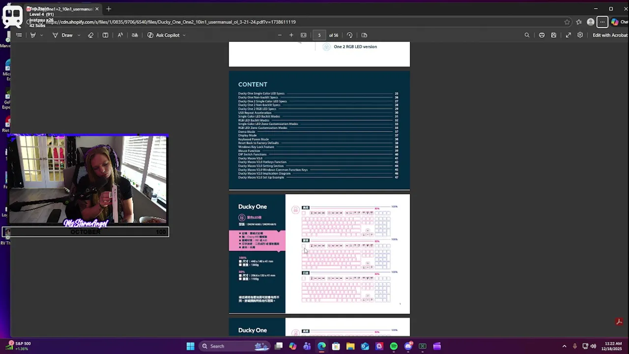
Task: Open Microsoft Store from taskbar
Action: coord(336,346)
